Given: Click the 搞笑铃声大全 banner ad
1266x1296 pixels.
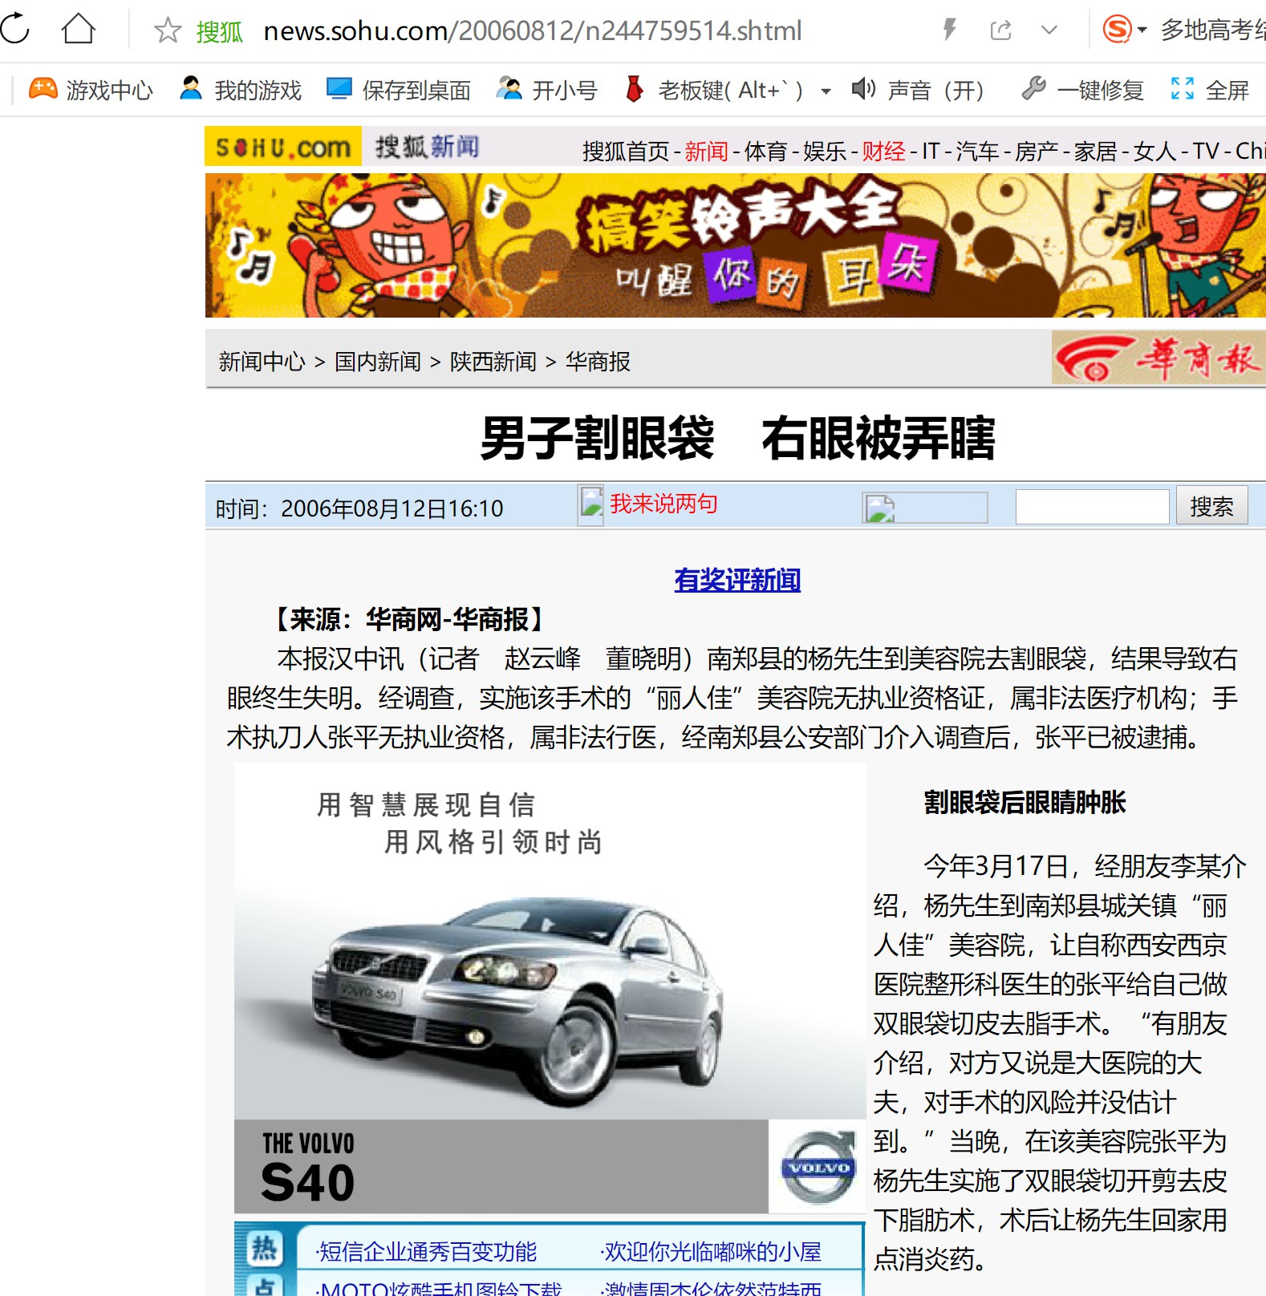Looking at the screenshot, I should point(736,245).
